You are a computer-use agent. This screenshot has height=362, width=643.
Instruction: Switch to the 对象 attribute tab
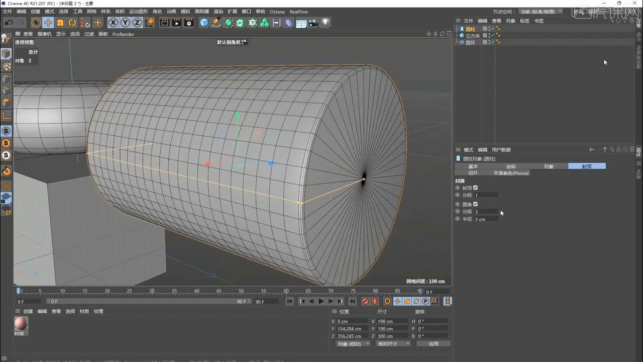[549, 166]
